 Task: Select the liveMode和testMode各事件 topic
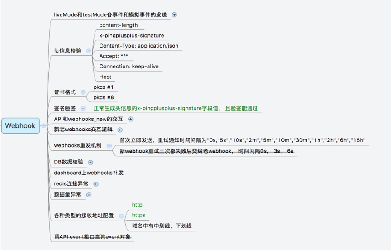110,15
